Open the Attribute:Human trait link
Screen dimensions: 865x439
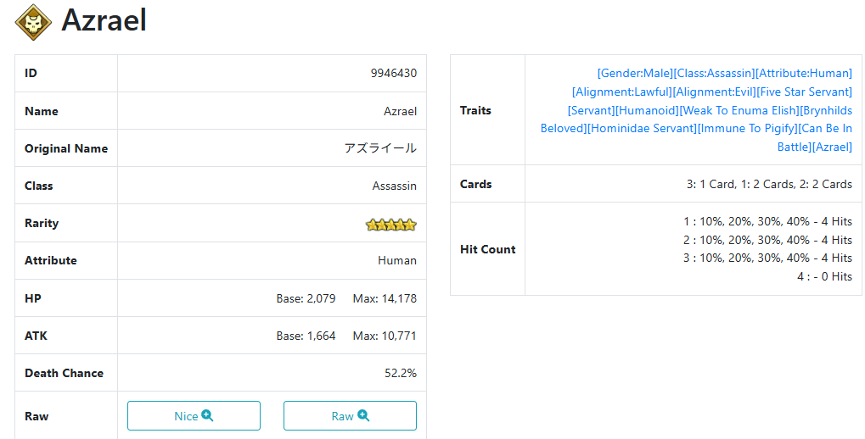pos(804,73)
